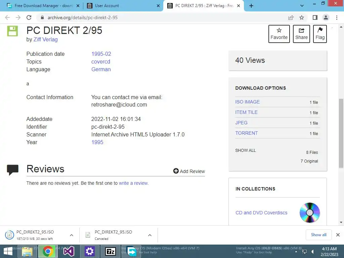Click the Favorite star button
The width and height of the screenshot is (344, 258).
tap(279, 34)
